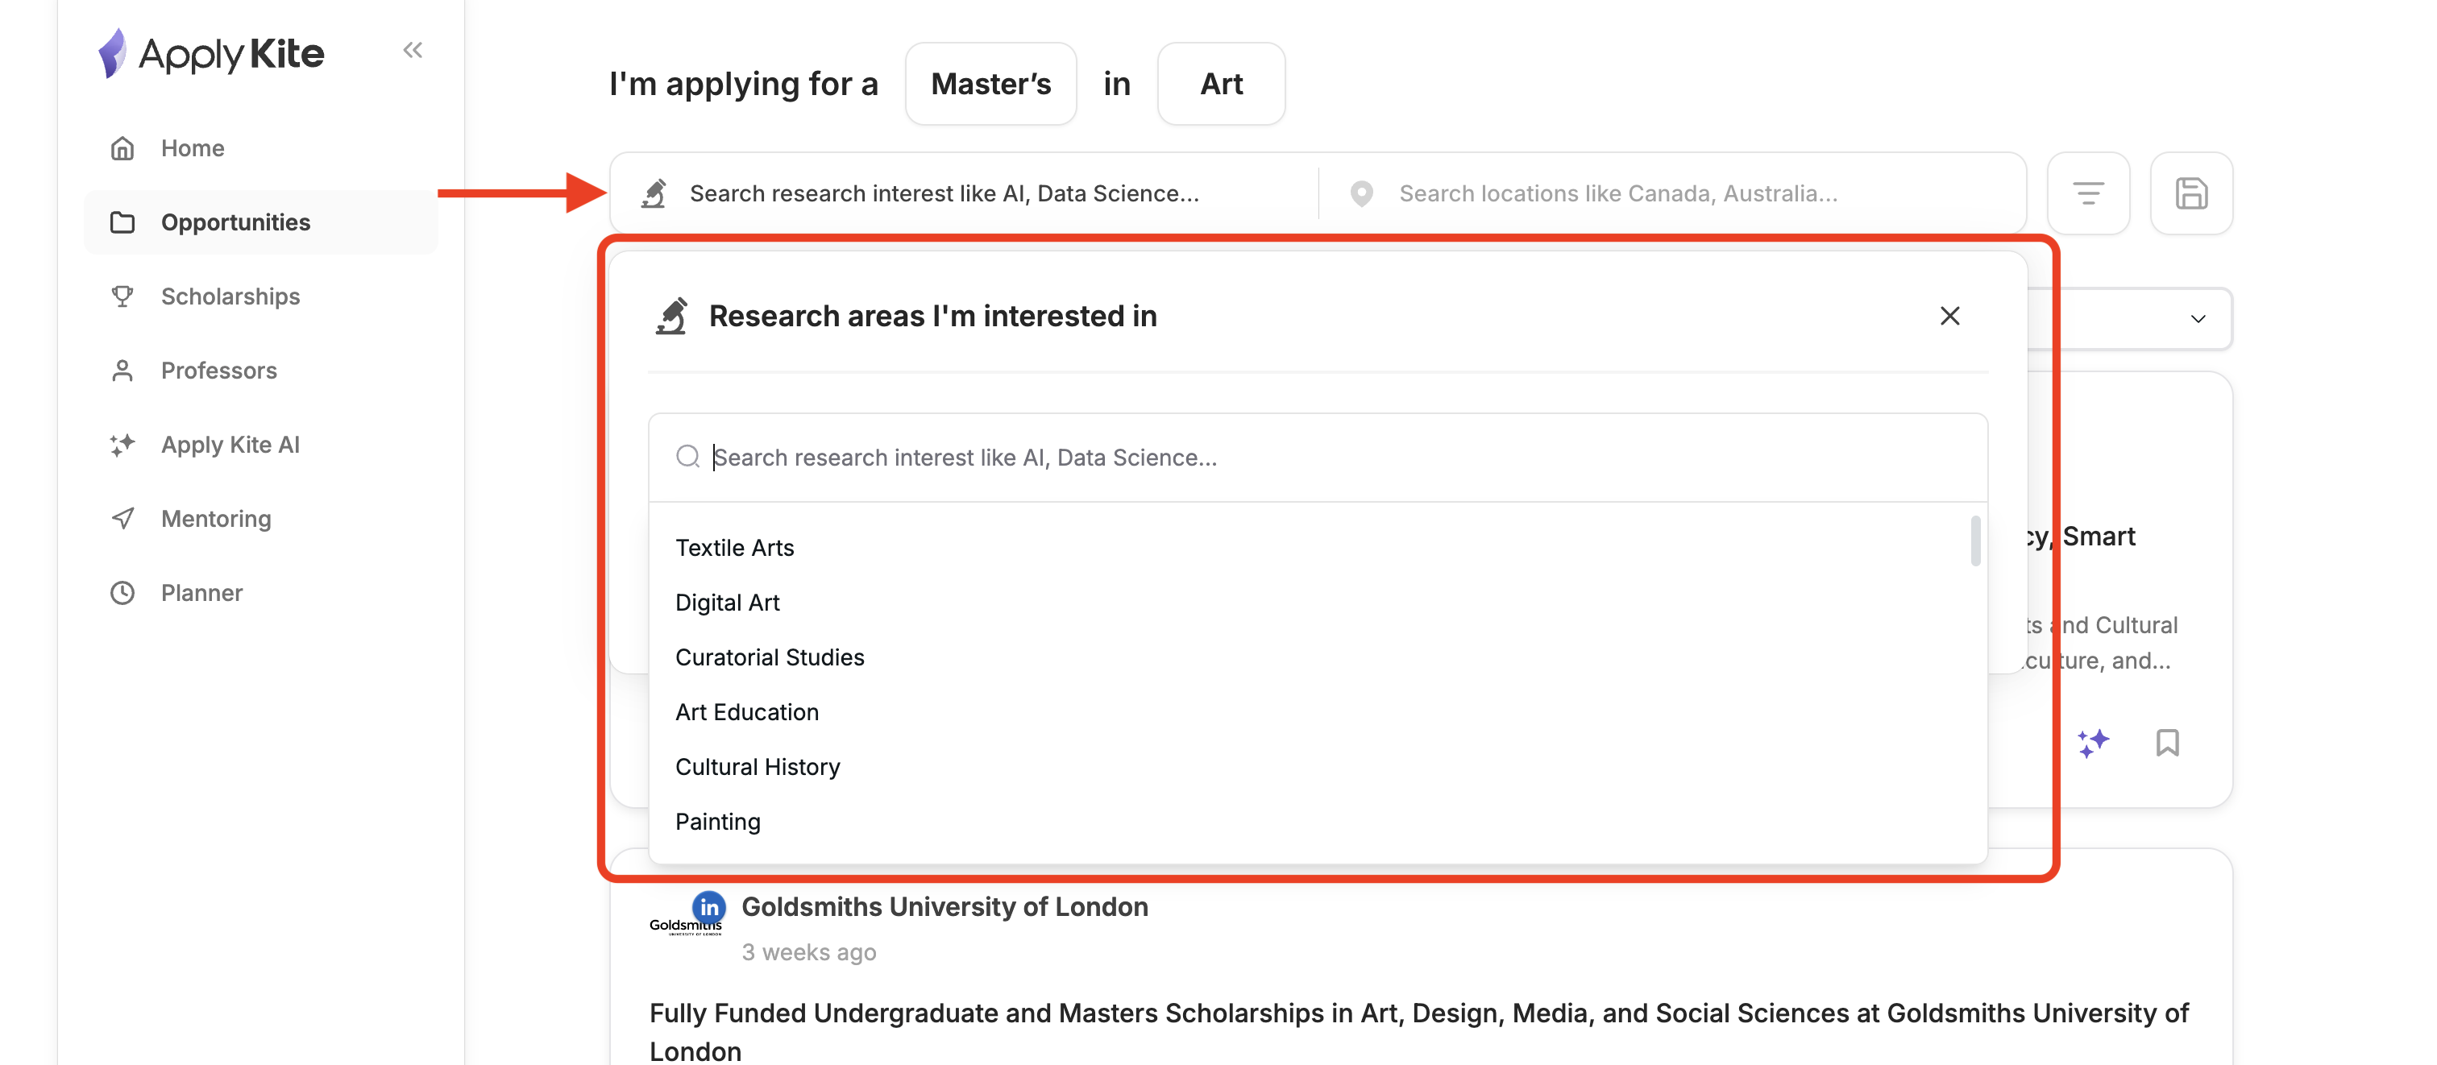This screenshot has width=2437, height=1065.
Task: Click the Apply Kite logo
Action: [212, 53]
